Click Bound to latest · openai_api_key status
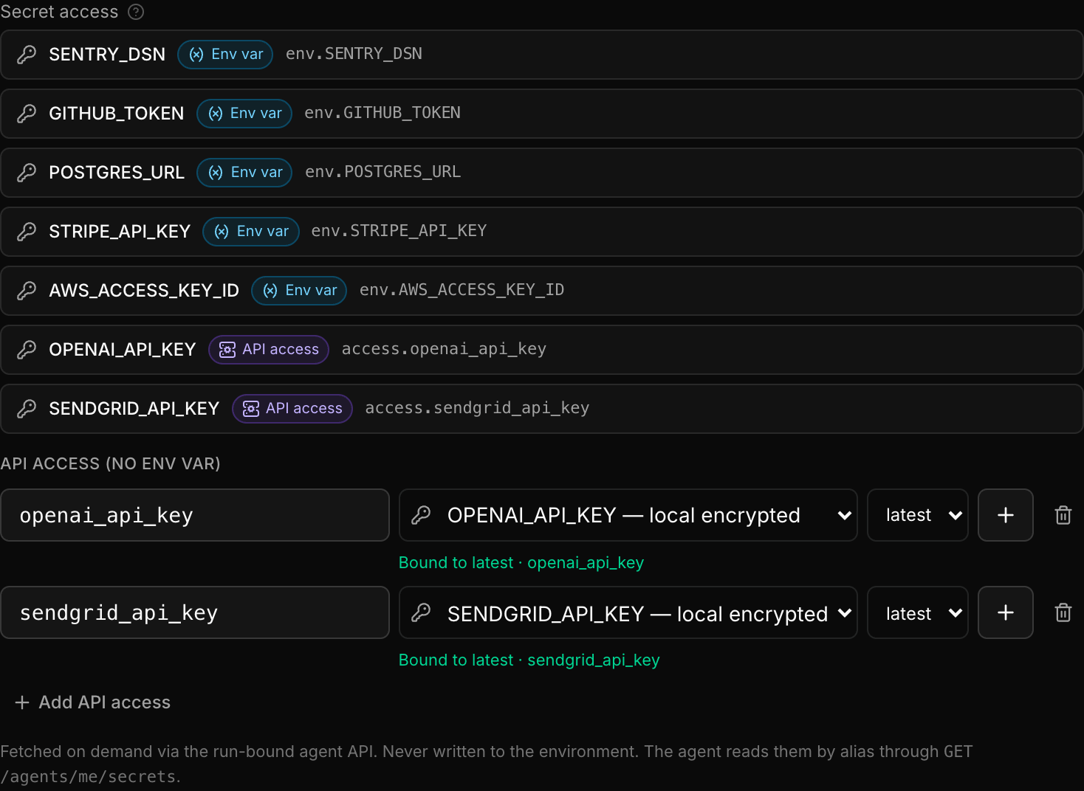Image resolution: width=1084 pixels, height=791 pixels. (521, 563)
